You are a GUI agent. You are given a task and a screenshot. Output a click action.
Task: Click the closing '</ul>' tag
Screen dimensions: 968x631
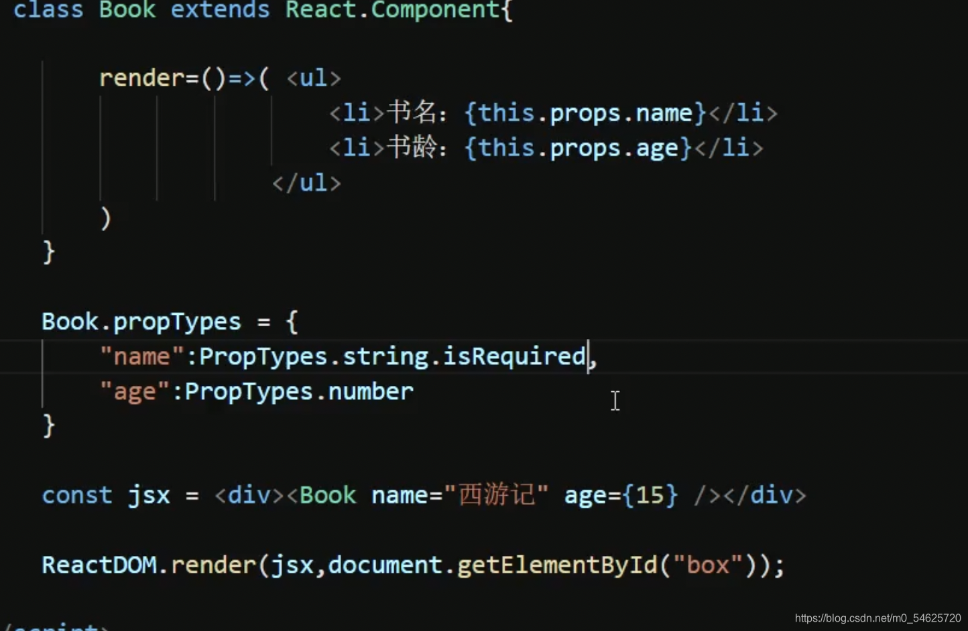(306, 183)
